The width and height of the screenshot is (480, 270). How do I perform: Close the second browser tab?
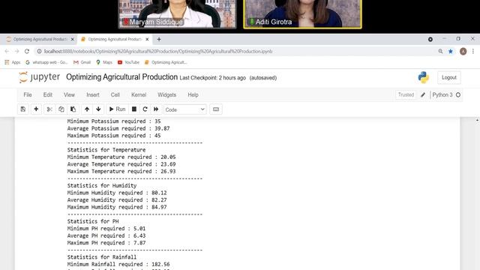pyautogui.click(x=147, y=39)
